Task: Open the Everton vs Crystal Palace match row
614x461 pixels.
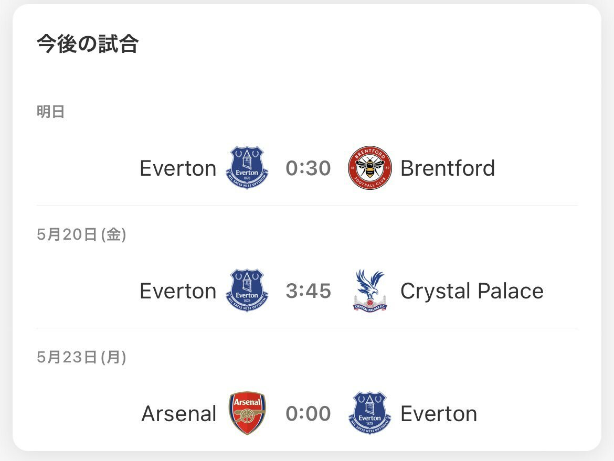Action: (x=307, y=291)
